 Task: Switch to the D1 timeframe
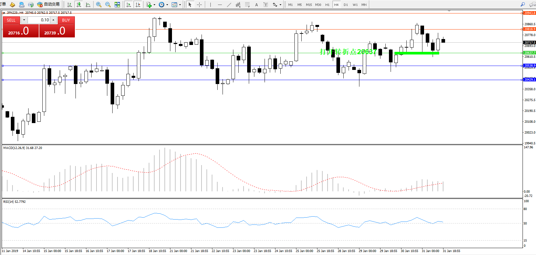coord(346,5)
